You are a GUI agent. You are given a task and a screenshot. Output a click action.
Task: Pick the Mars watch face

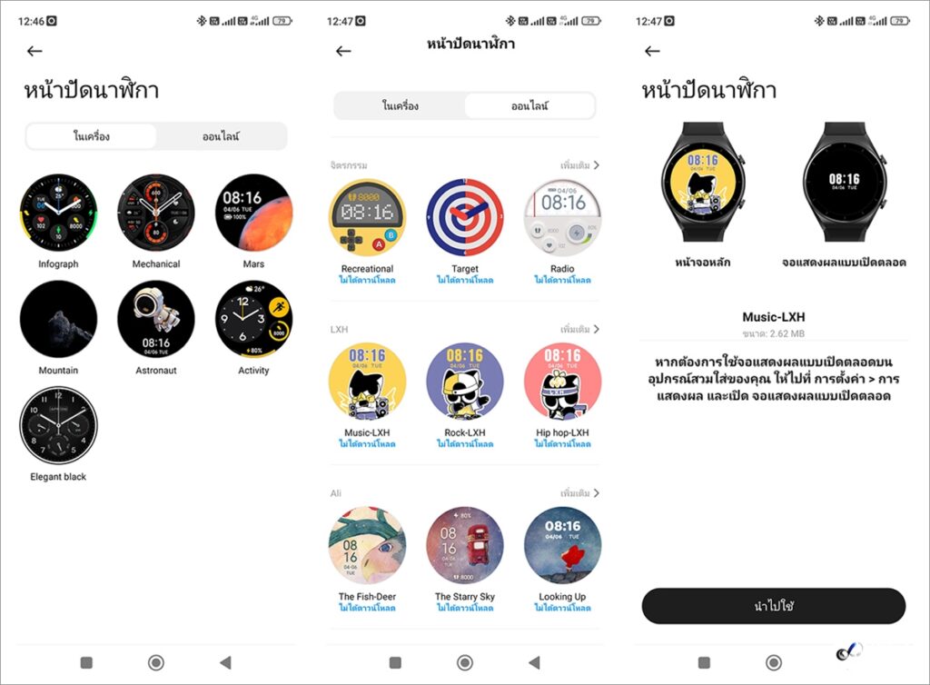click(254, 213)
